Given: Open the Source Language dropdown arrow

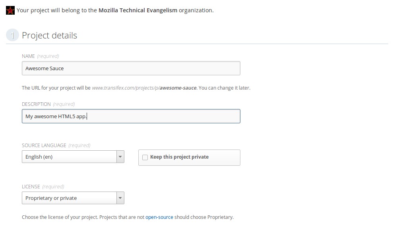Looking at the screenshot, I should [x=120, y=157].
